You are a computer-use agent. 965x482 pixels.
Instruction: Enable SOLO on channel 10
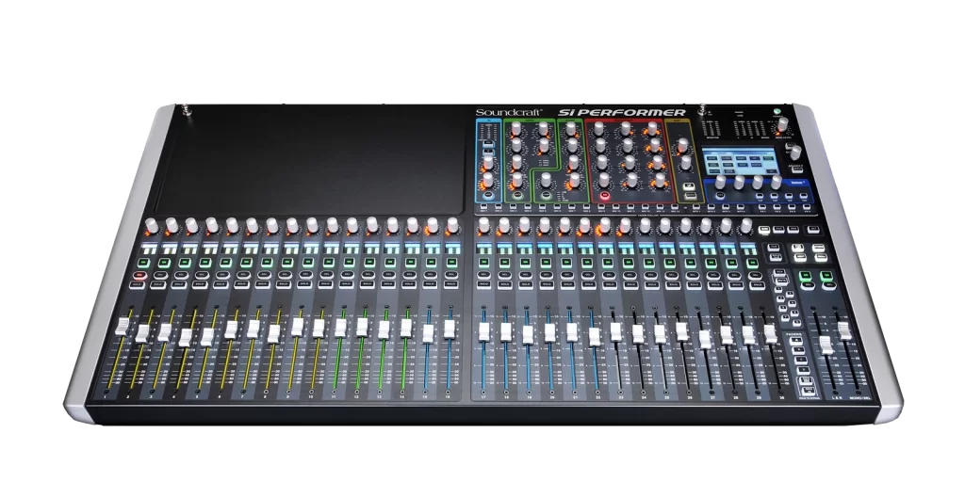324,284
